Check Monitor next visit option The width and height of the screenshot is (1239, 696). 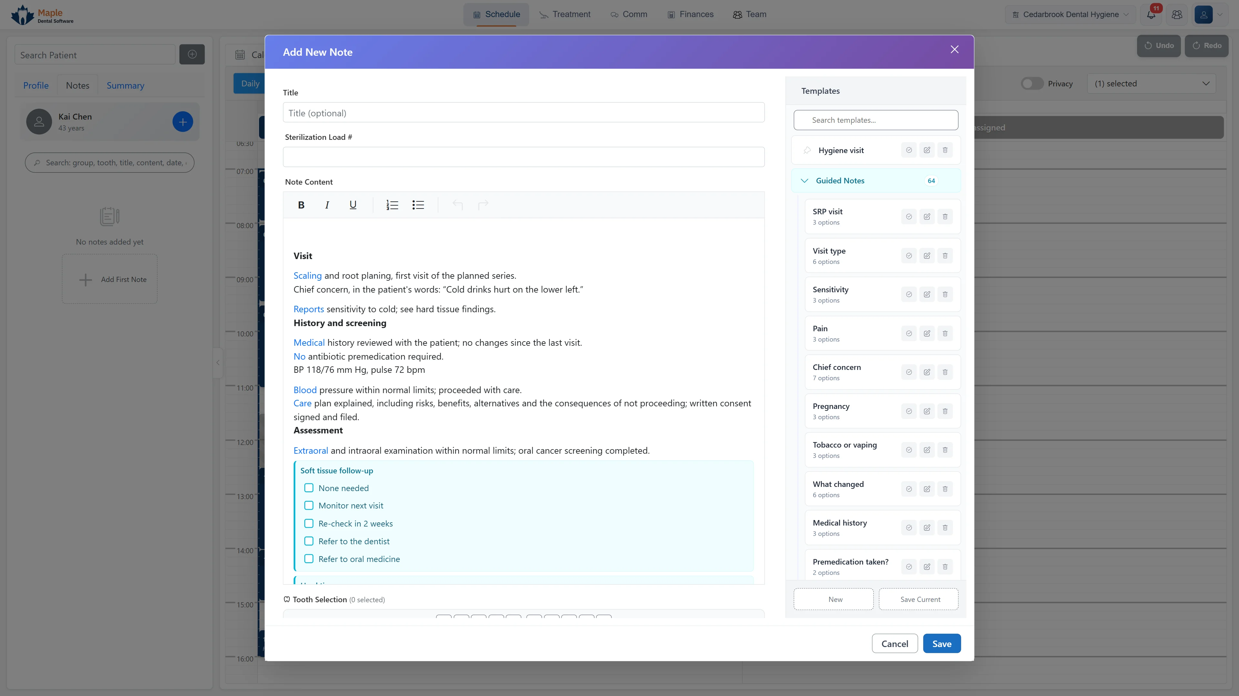pyautogui.click(x=309, y=506)
